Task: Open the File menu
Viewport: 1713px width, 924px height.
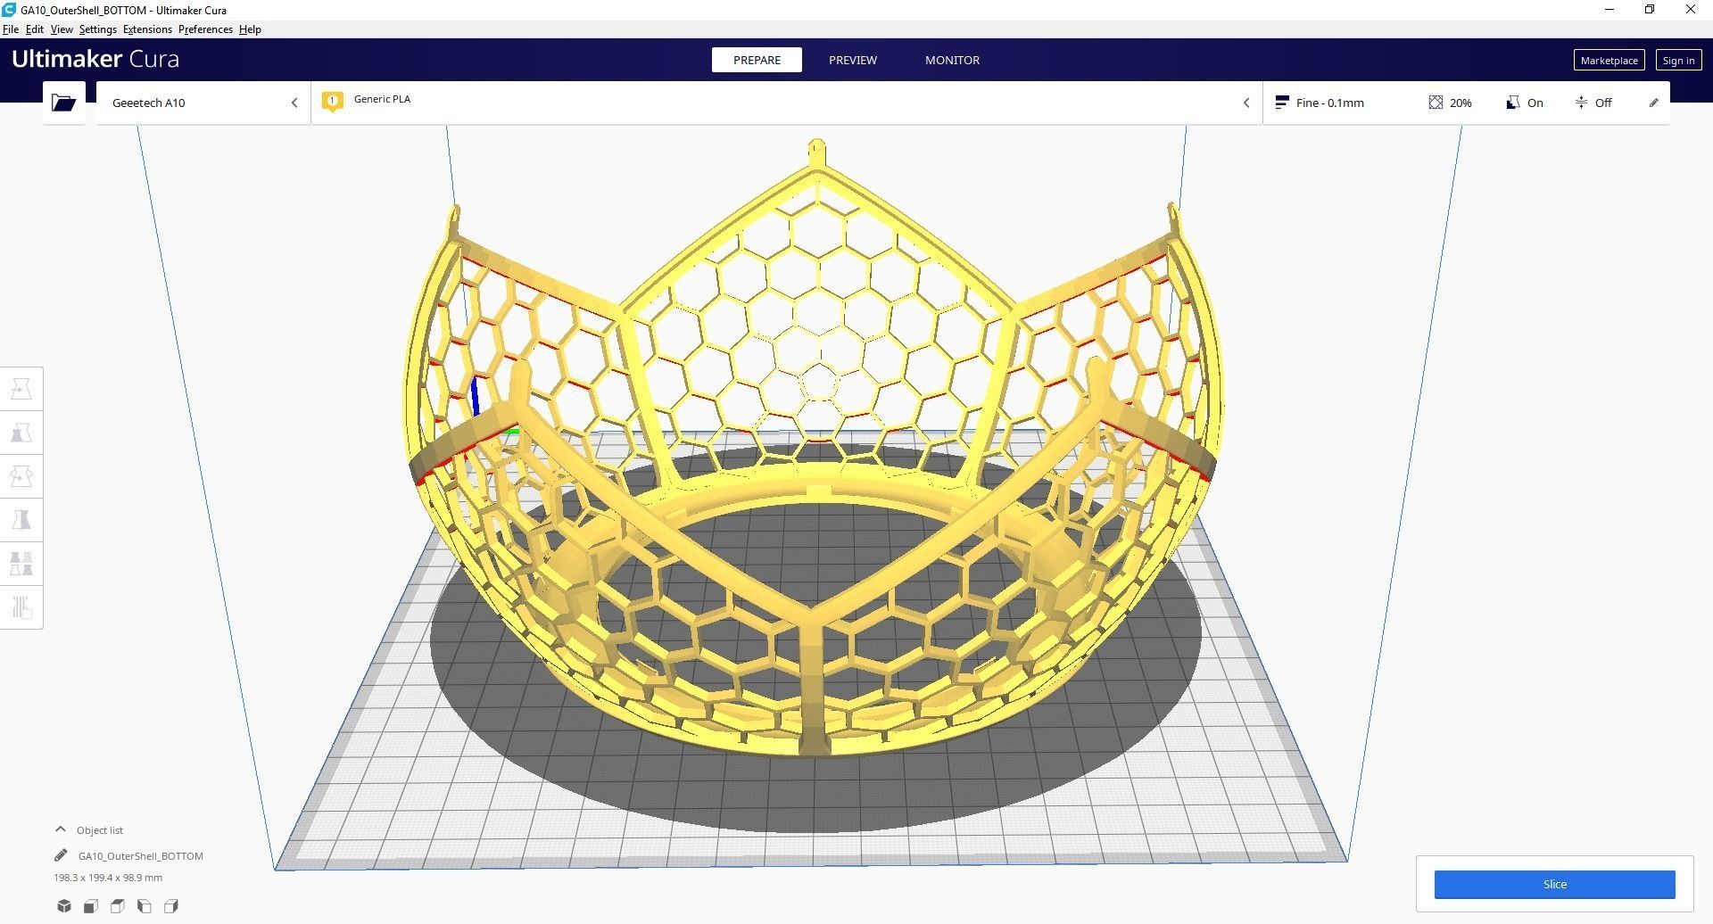Action: (11, 29)
